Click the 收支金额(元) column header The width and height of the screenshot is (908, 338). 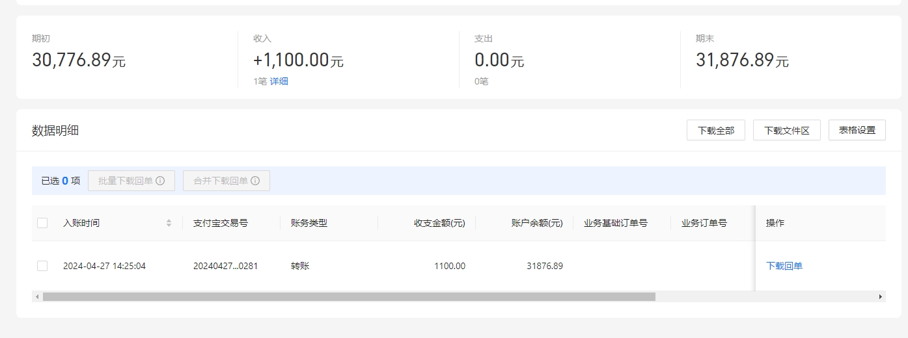point(439,223)
